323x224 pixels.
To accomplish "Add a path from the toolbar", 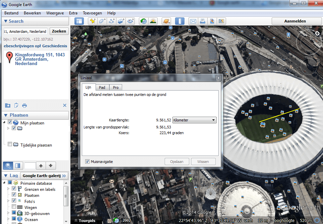I will (112, 21).
